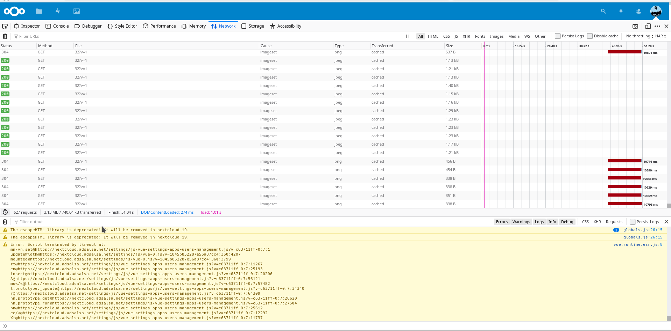Open the Activity app via lightning icon
Viewport: 671px width, 331px height.
pyautogui.click(x=57, y=11)
